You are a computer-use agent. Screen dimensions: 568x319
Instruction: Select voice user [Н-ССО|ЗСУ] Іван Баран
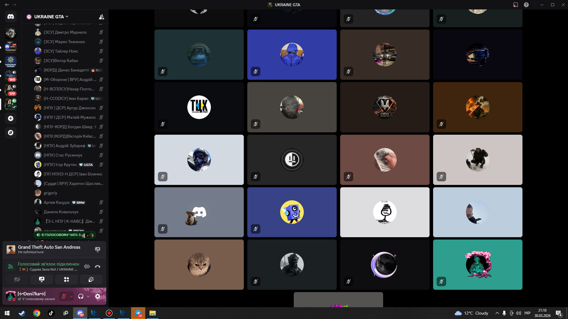[x=69, y=98]
